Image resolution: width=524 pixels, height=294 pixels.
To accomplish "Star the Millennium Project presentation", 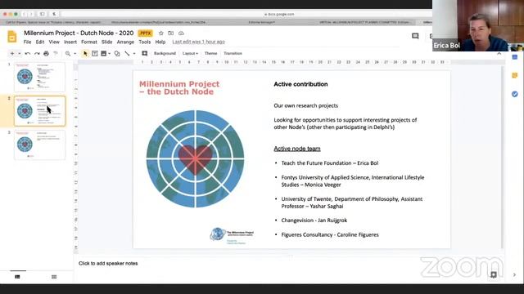I will (160, 33).
